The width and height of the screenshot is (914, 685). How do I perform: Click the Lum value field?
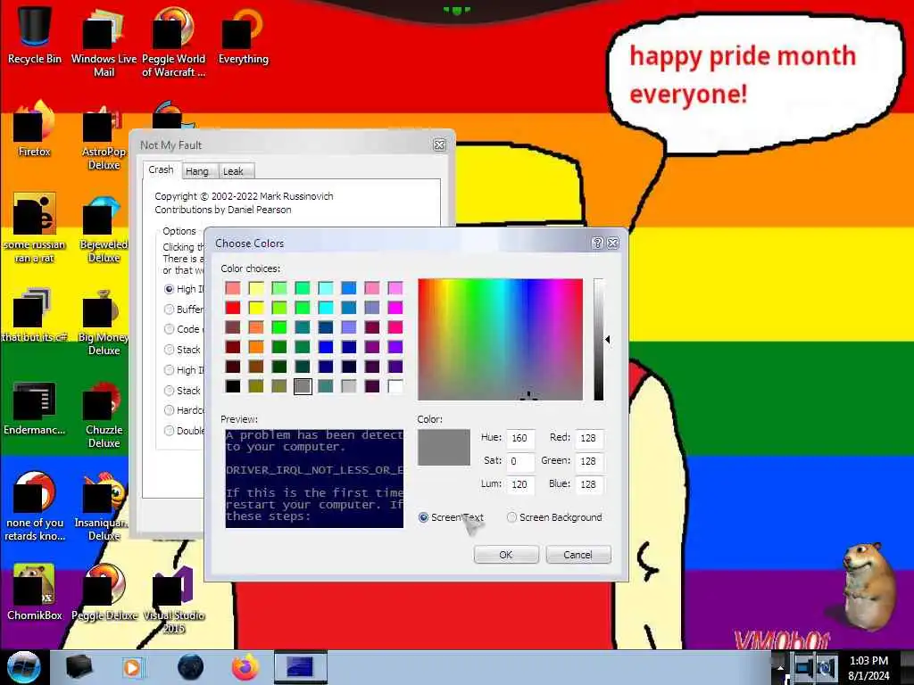520,484
